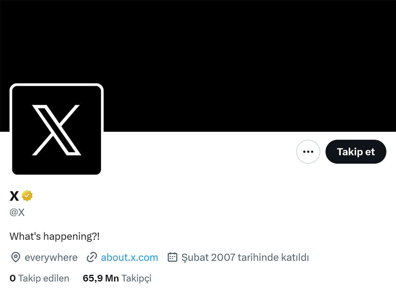Open the about.x.com website link
This screenshot has width=396, height=289.
click(129, 257)
